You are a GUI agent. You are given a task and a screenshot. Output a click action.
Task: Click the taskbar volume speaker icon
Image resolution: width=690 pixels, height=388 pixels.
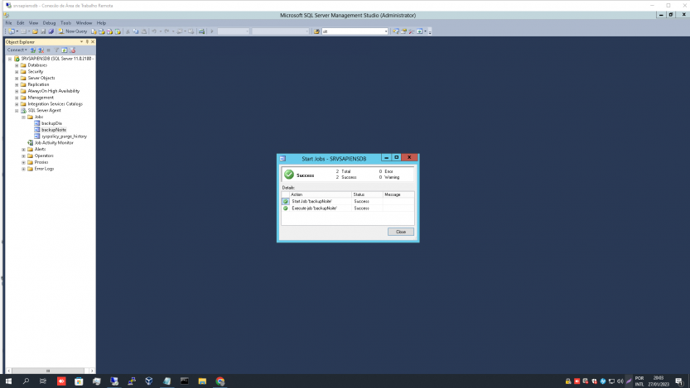point(620,381)
